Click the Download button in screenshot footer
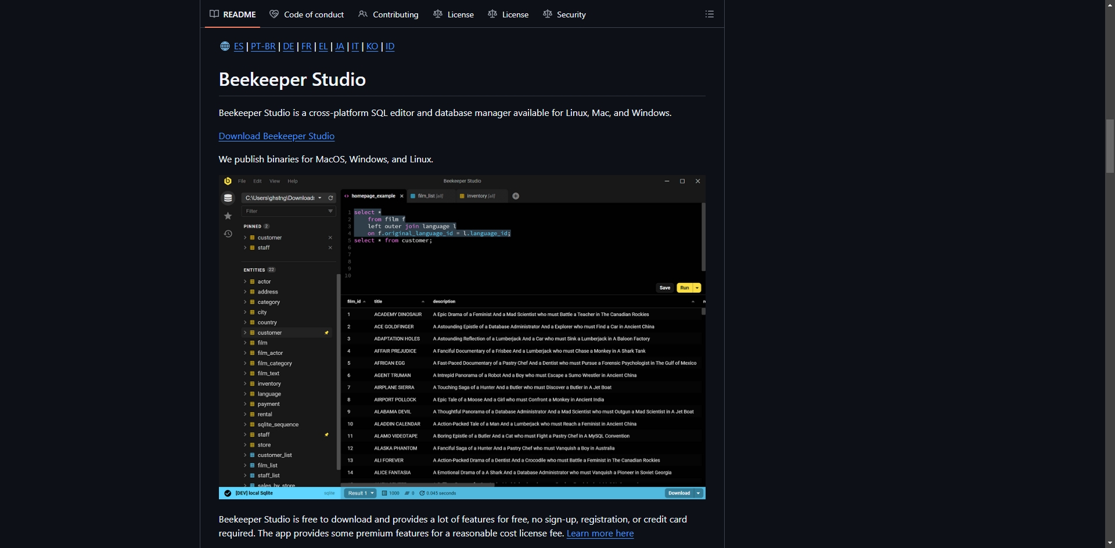 tap(679, 493)
